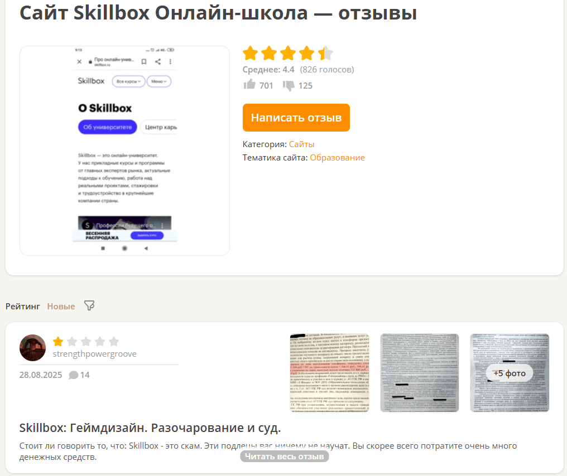Open the Skillbox site screenshot preview
The height and width of the screenshot is (476, 567).
(x=125, y=150)
